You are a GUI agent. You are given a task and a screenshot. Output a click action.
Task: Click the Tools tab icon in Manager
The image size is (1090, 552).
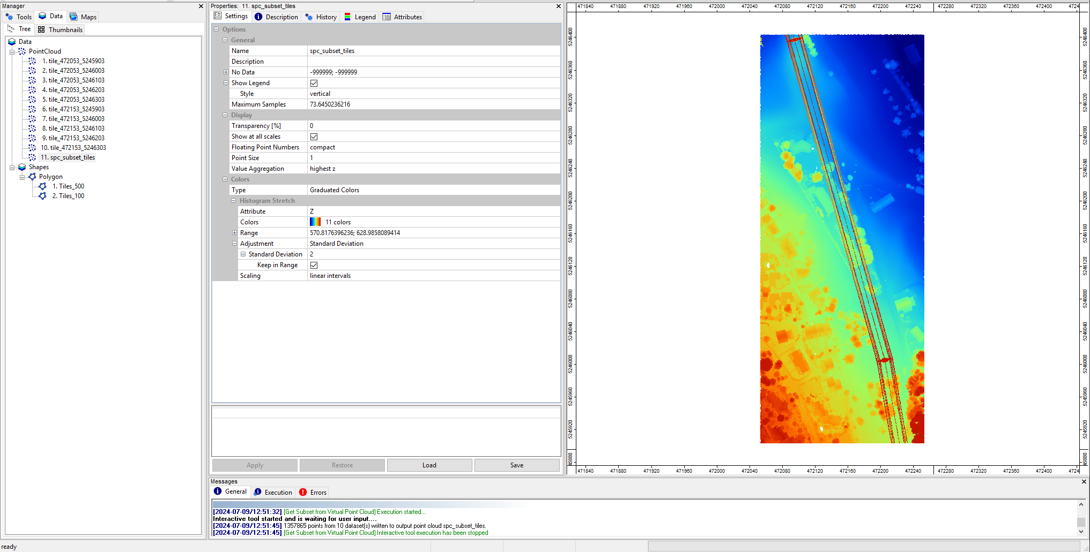tap(9, 17)
